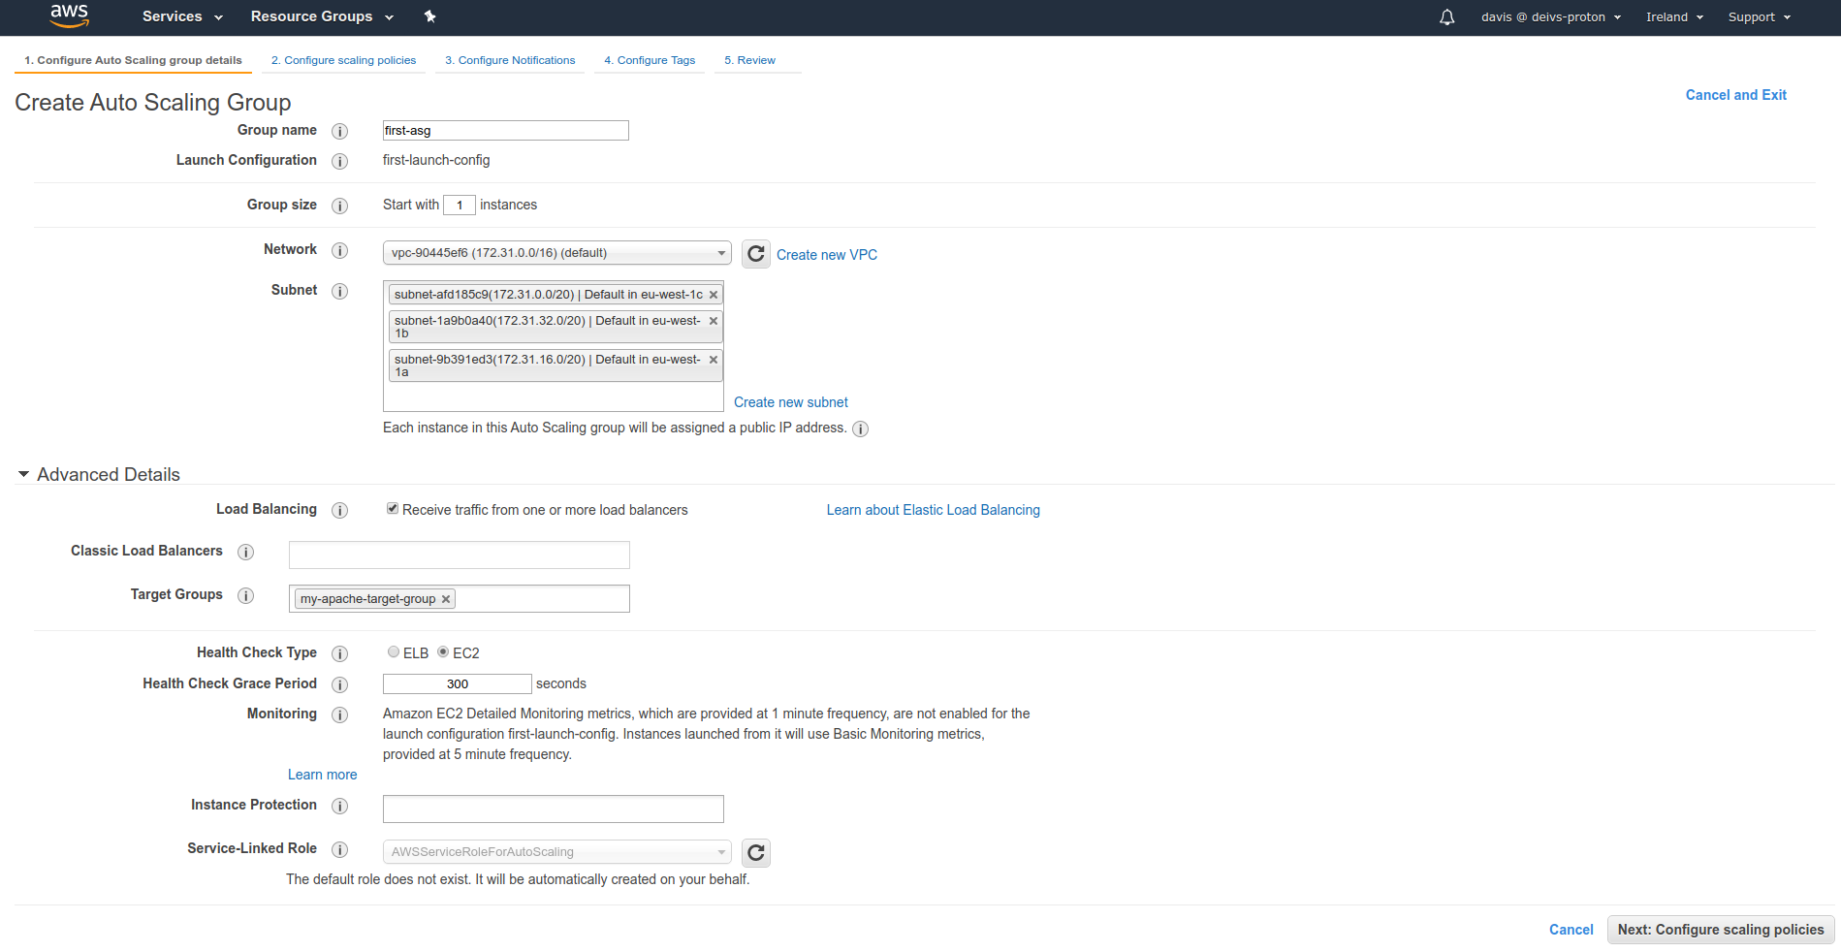Image resolution: width=1841 pixels, height=952 pixels.
Task: Show info icon for Subnet
Action: 339,291
